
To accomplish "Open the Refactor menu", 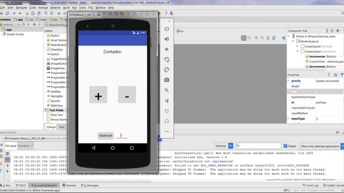I will pos(56,8).
